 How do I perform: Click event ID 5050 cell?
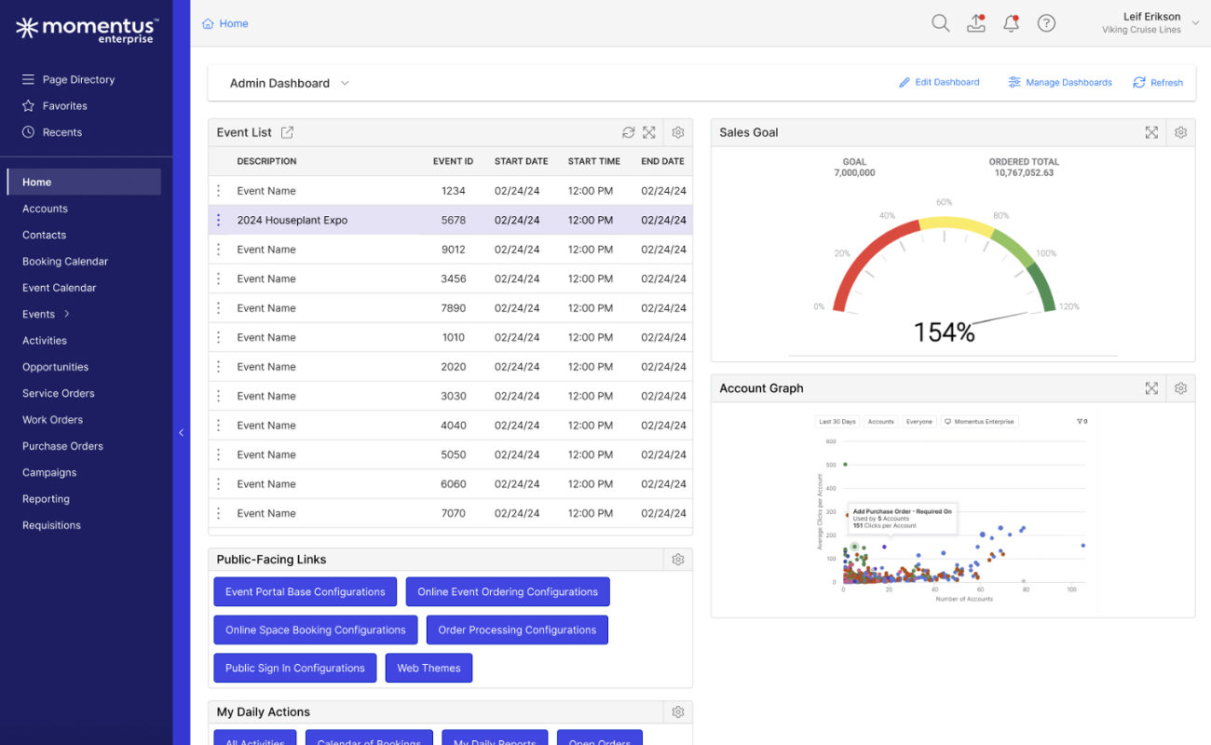[x=454, y=454]
